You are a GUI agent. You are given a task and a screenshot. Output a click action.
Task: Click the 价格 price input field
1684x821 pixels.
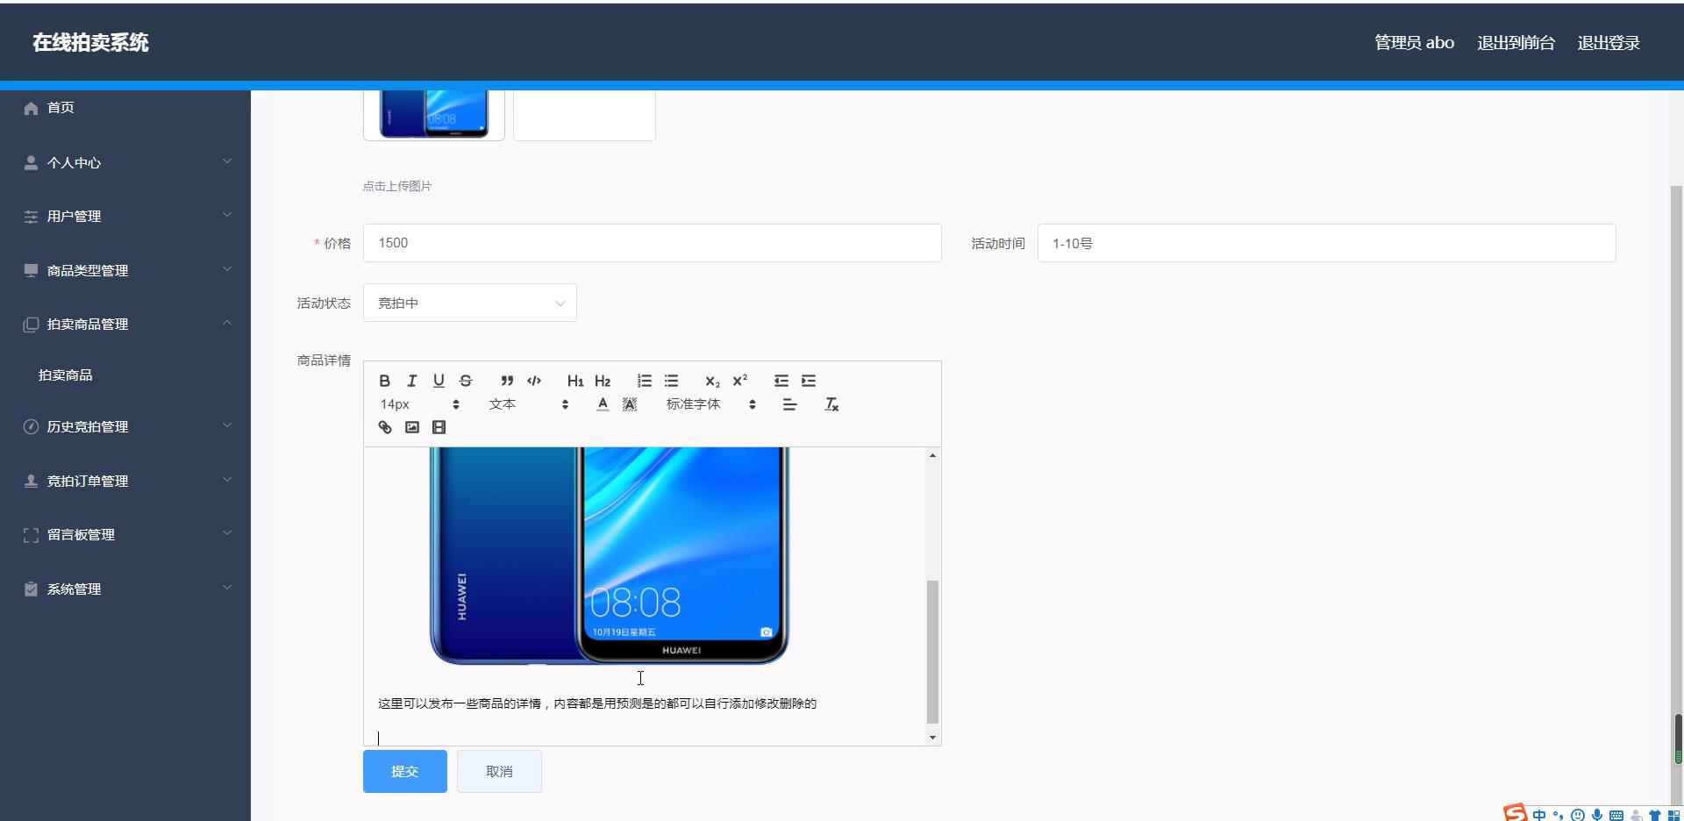pos(652,243)
